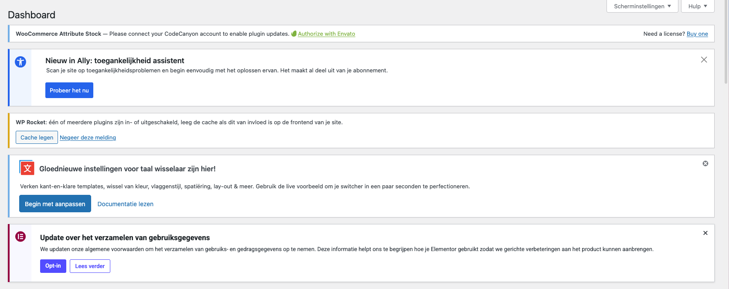729x289 pixels.
Task: Open the Scherminstellingen dropdown
Action: click(642, 6)
